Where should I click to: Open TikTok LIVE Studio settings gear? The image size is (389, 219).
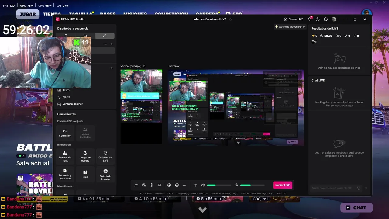click(x=326, y=19)
